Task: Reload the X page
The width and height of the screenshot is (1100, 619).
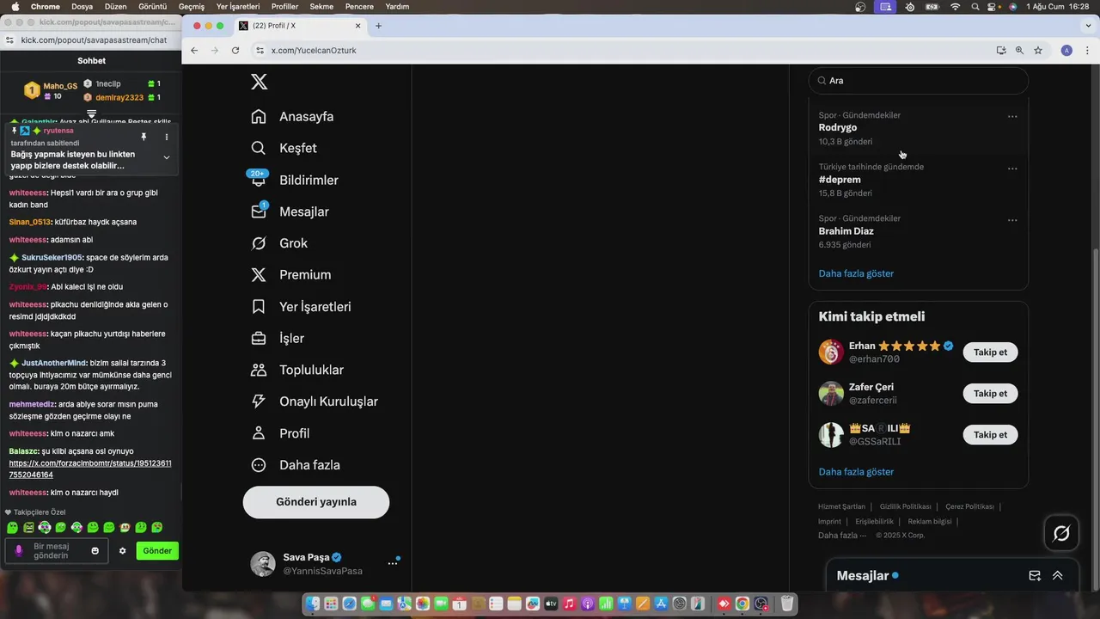Action: [x=235, y=50]
